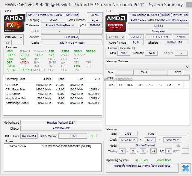Click the Cores/Threads value 4 / 4
192x176 pixels.
tap(95, 20)
